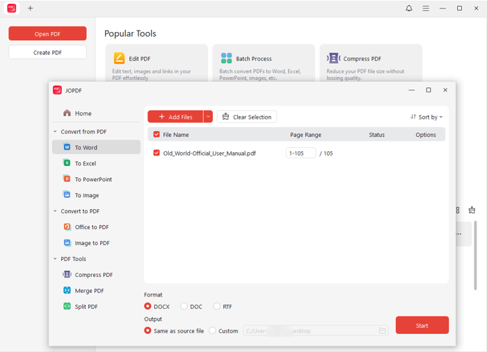Click the JOPDF dialog title logo

point(58,90)
